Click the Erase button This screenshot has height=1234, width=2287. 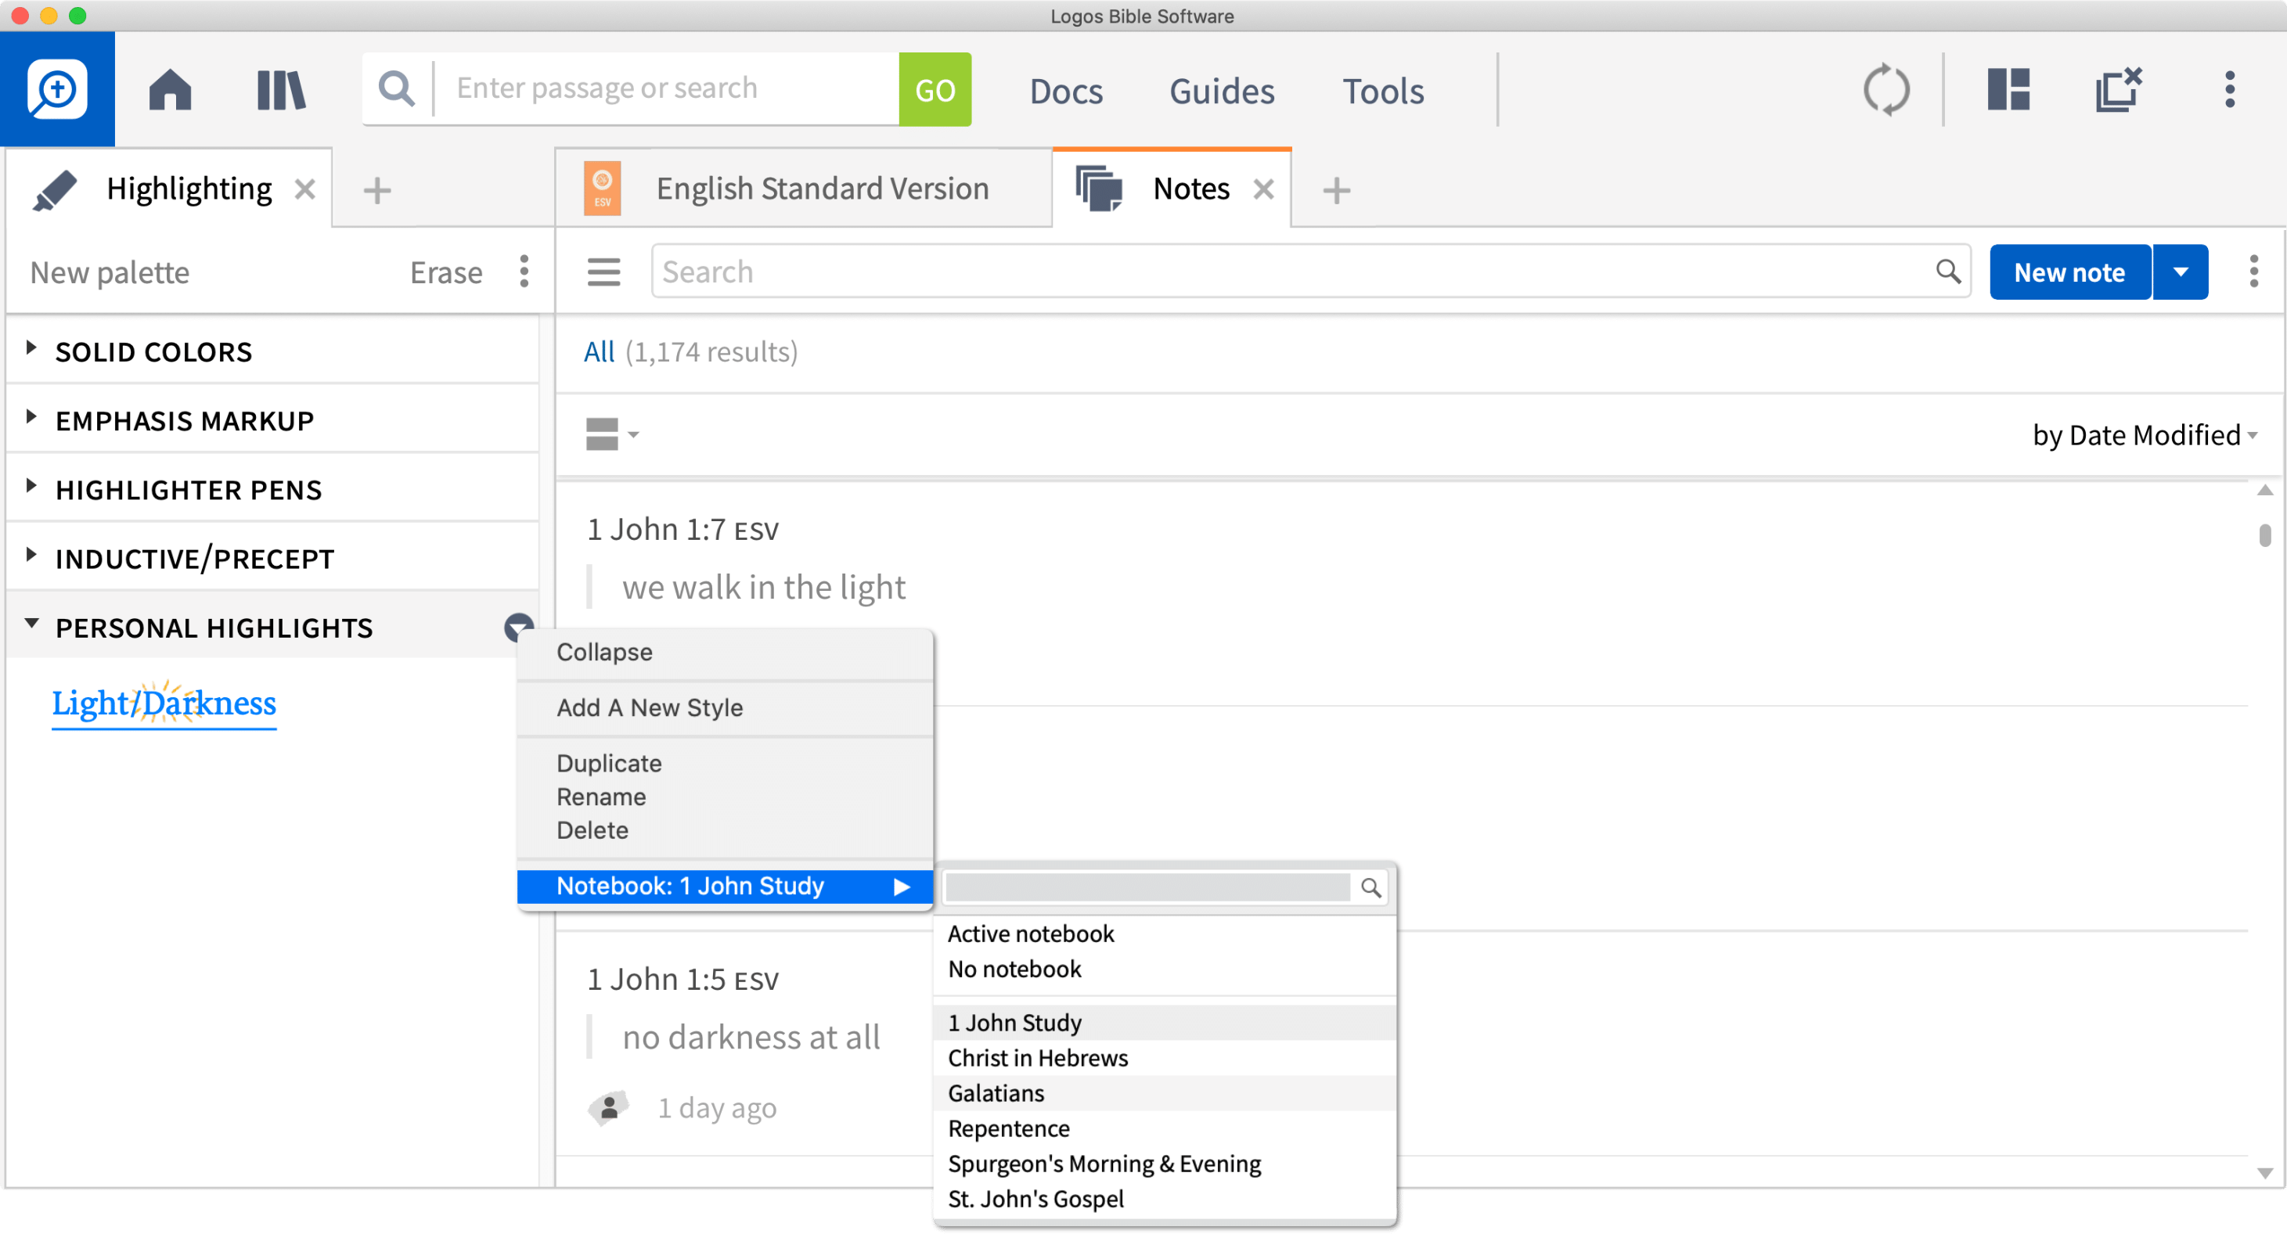pos(445,272)
